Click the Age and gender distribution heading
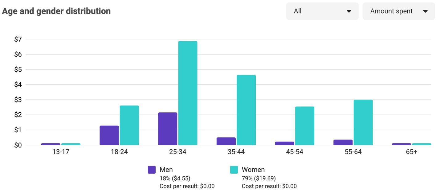 coord(56,11)
